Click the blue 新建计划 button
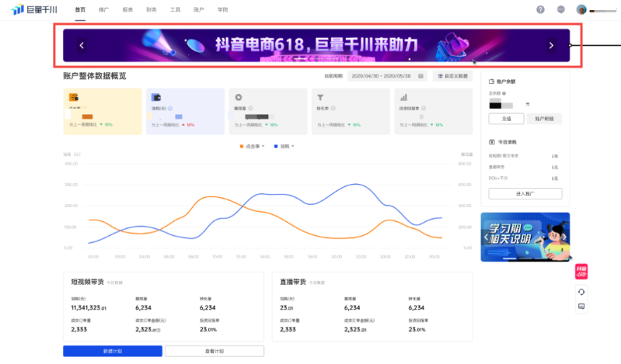621x364 pixels. (113, 351)
